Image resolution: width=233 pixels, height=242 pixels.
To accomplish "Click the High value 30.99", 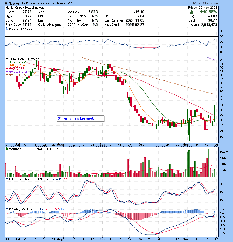I will coord(27,16).
